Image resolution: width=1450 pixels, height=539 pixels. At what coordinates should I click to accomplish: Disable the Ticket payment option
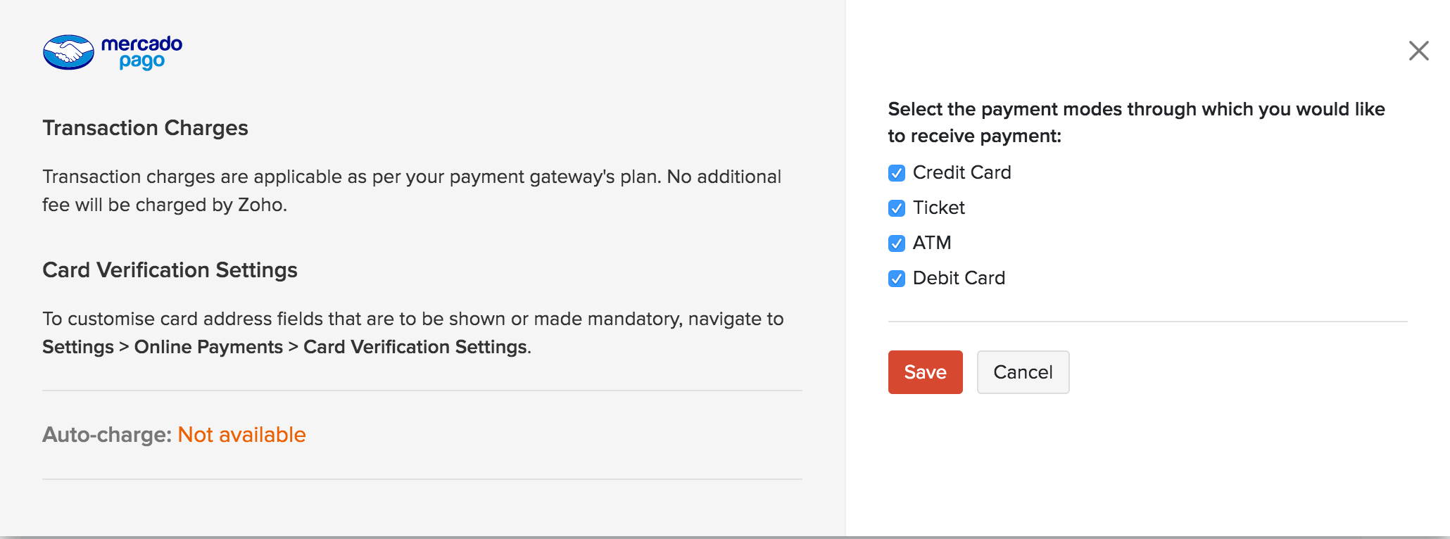click(x=895, y=208)
